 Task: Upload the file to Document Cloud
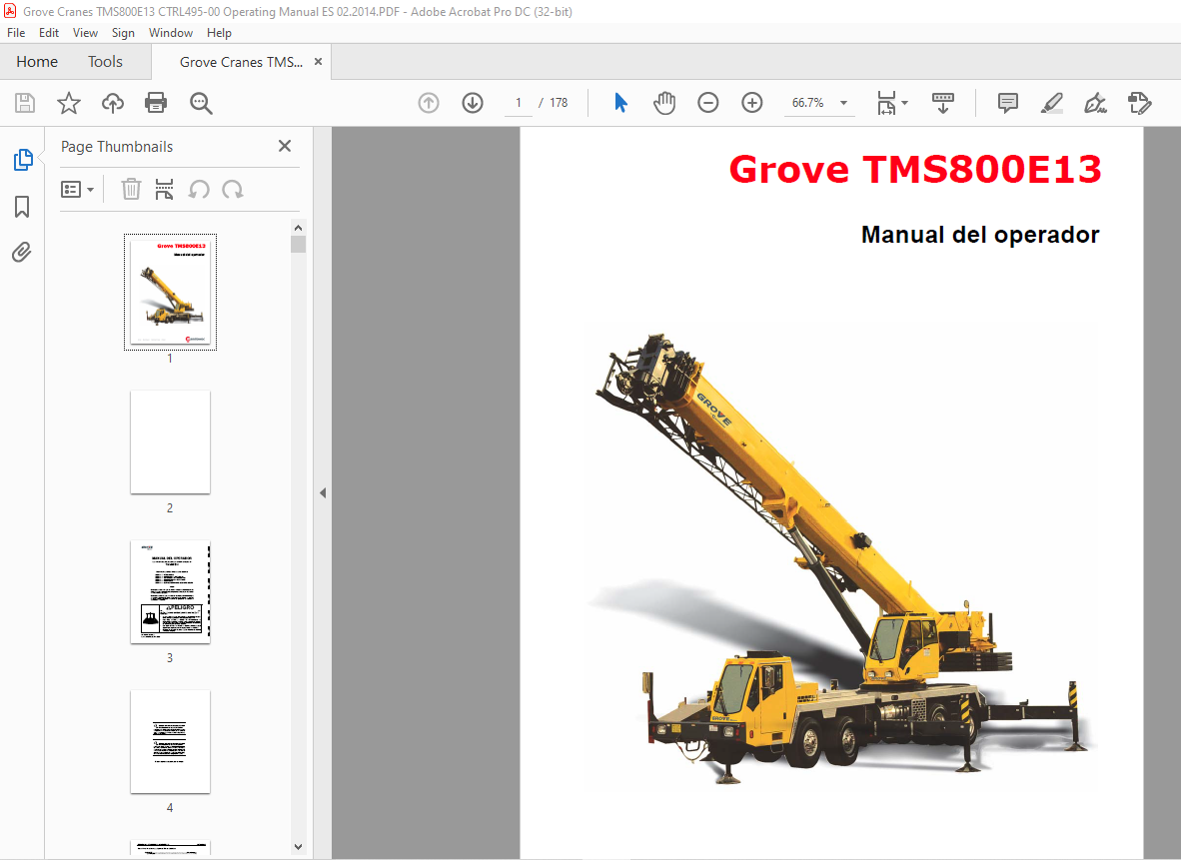[x=113, y=103]
